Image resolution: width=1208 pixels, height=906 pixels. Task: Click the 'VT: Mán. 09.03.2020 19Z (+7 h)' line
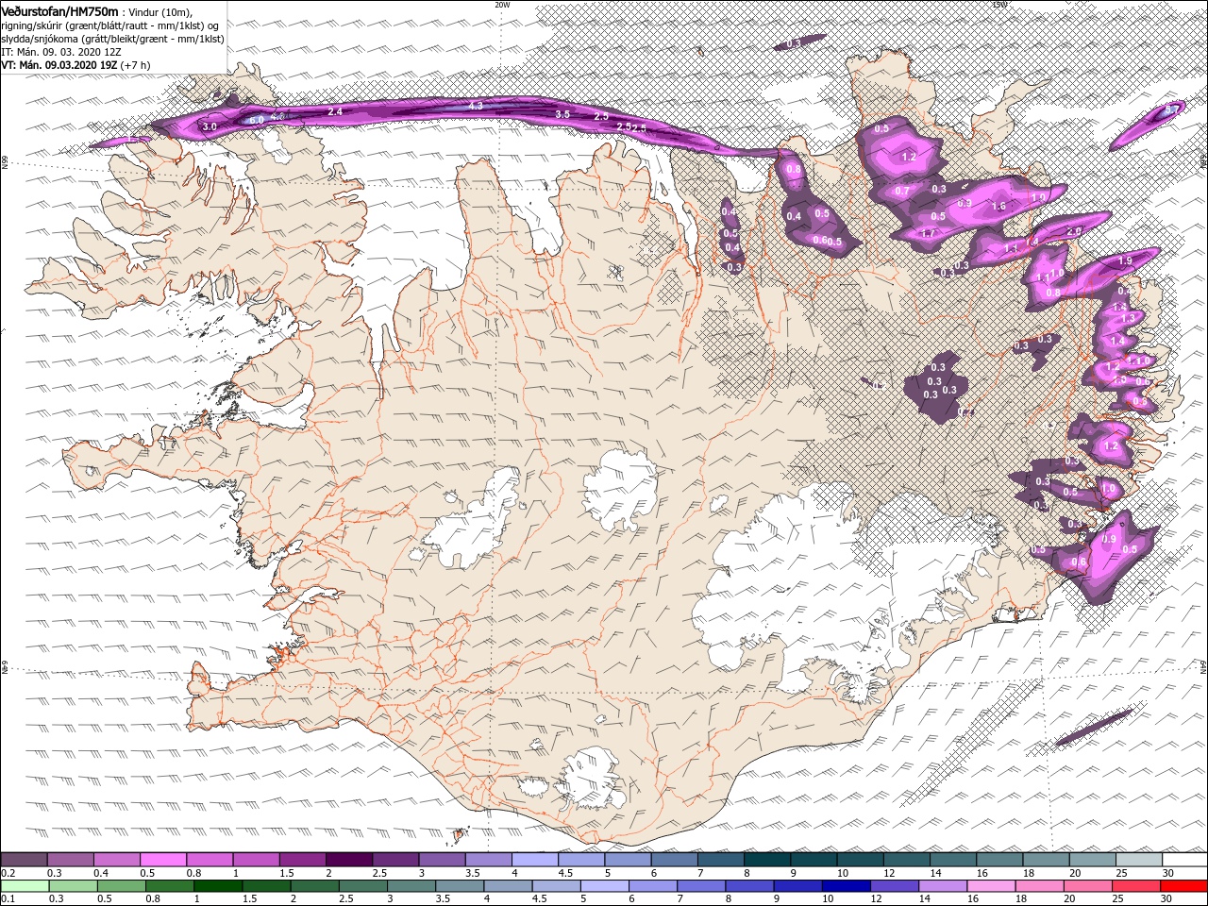[75, 65]
